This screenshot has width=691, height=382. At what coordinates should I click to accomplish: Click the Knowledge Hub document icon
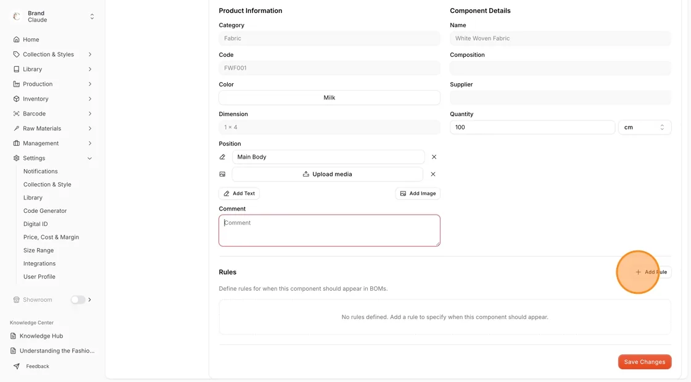coord(13,336)
